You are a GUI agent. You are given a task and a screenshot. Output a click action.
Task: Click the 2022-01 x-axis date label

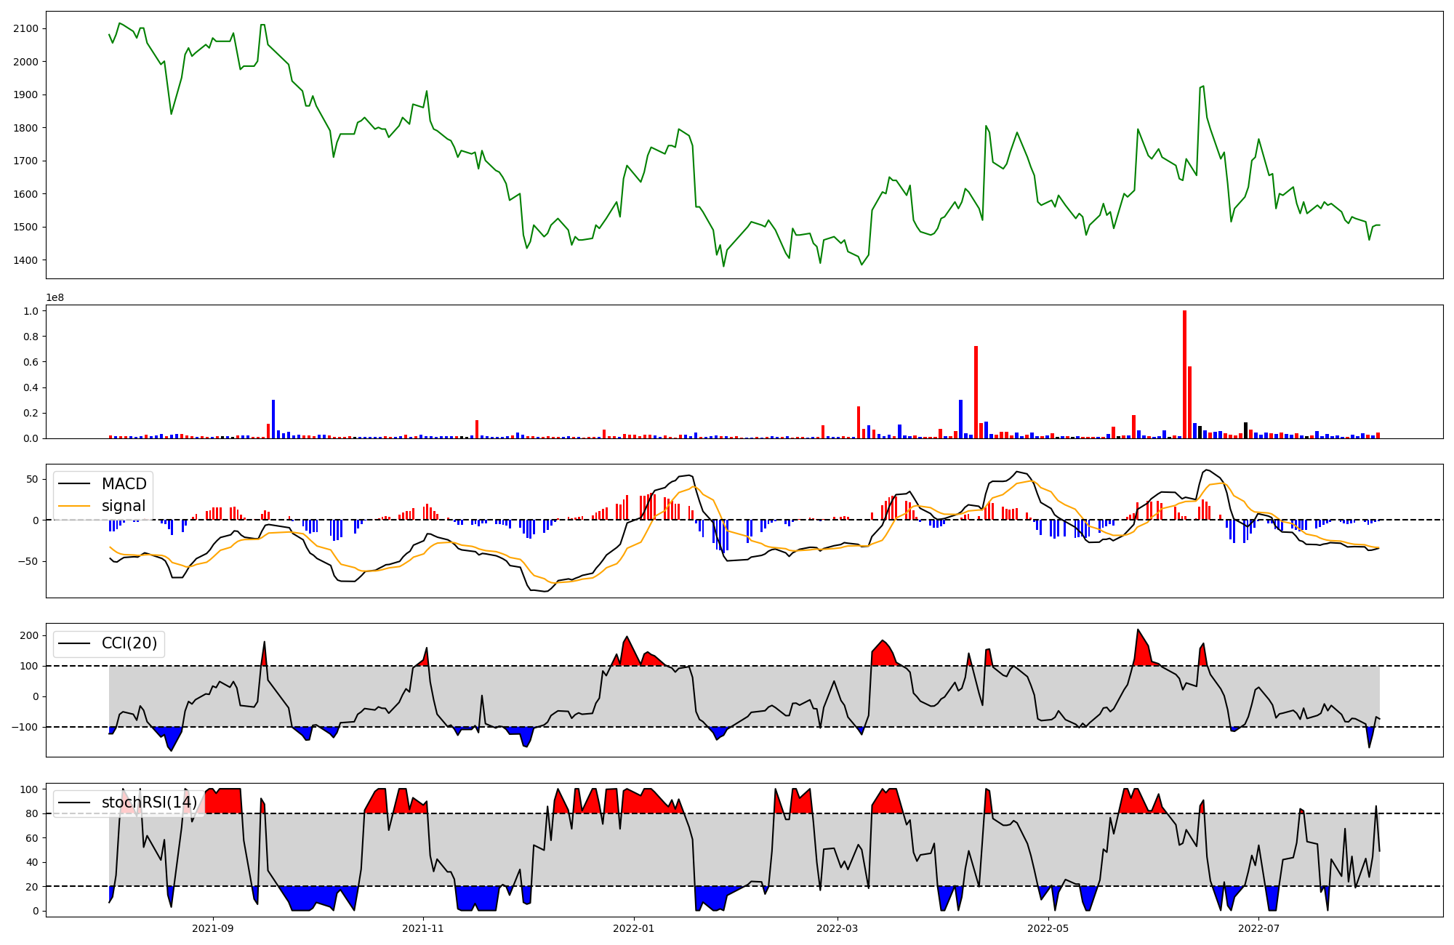coord(634,928)
